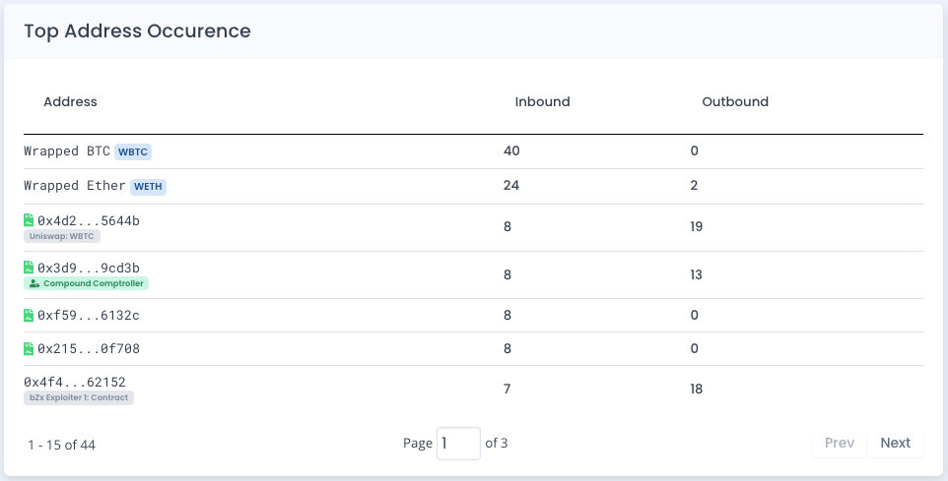Click contract icon beside 0x3d9...9cd3b
This screenshot has width=948, height=481.
[29, 268]
